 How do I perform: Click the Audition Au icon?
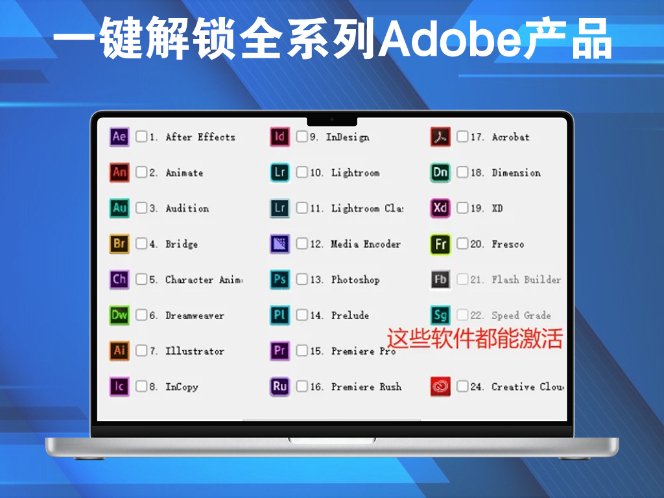(x=119, y=208)
